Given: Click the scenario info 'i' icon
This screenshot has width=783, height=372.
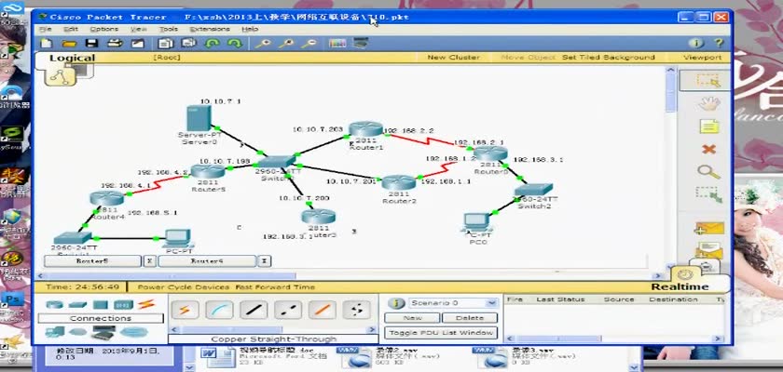Looking at the screenshot, I should coord(395,303).
